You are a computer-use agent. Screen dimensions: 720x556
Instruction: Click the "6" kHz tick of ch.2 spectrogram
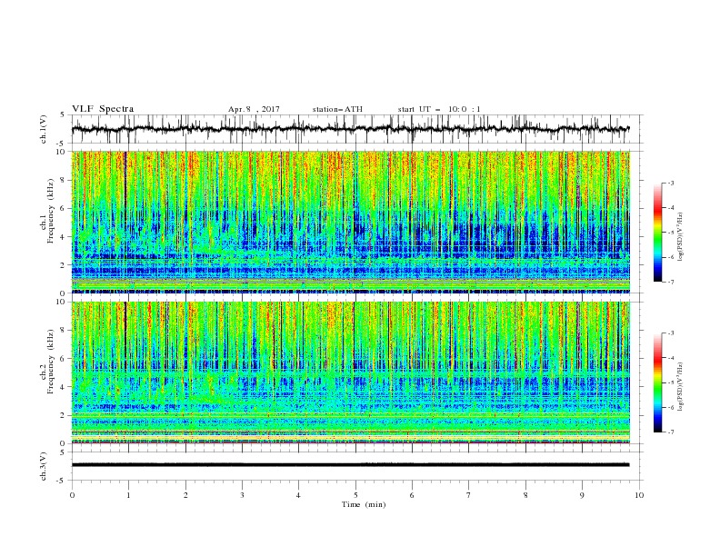coord(64,359)
